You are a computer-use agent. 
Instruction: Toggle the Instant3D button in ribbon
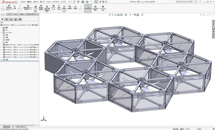tap(88, 8)
